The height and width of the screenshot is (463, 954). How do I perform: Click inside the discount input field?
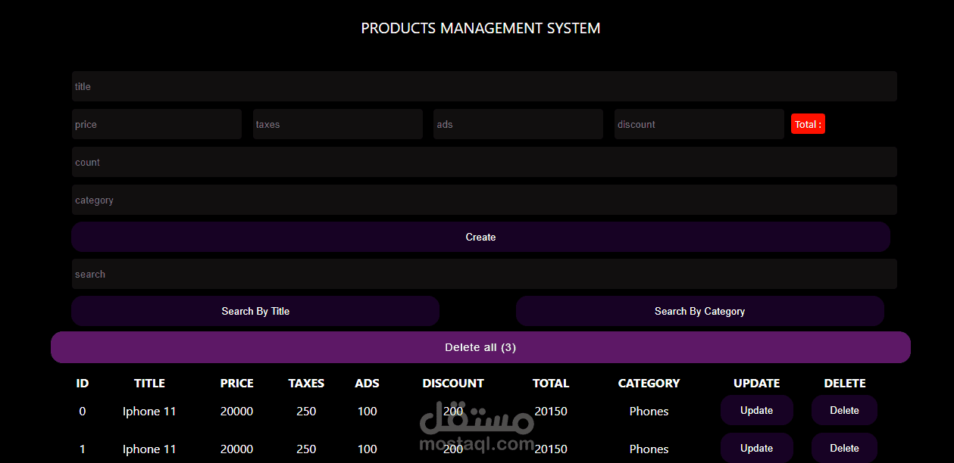pos(699,123)
